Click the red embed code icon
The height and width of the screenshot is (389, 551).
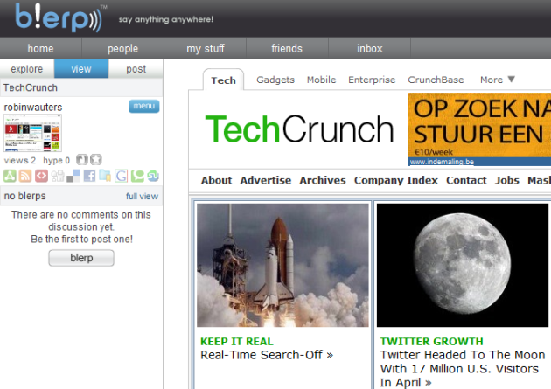41,176
